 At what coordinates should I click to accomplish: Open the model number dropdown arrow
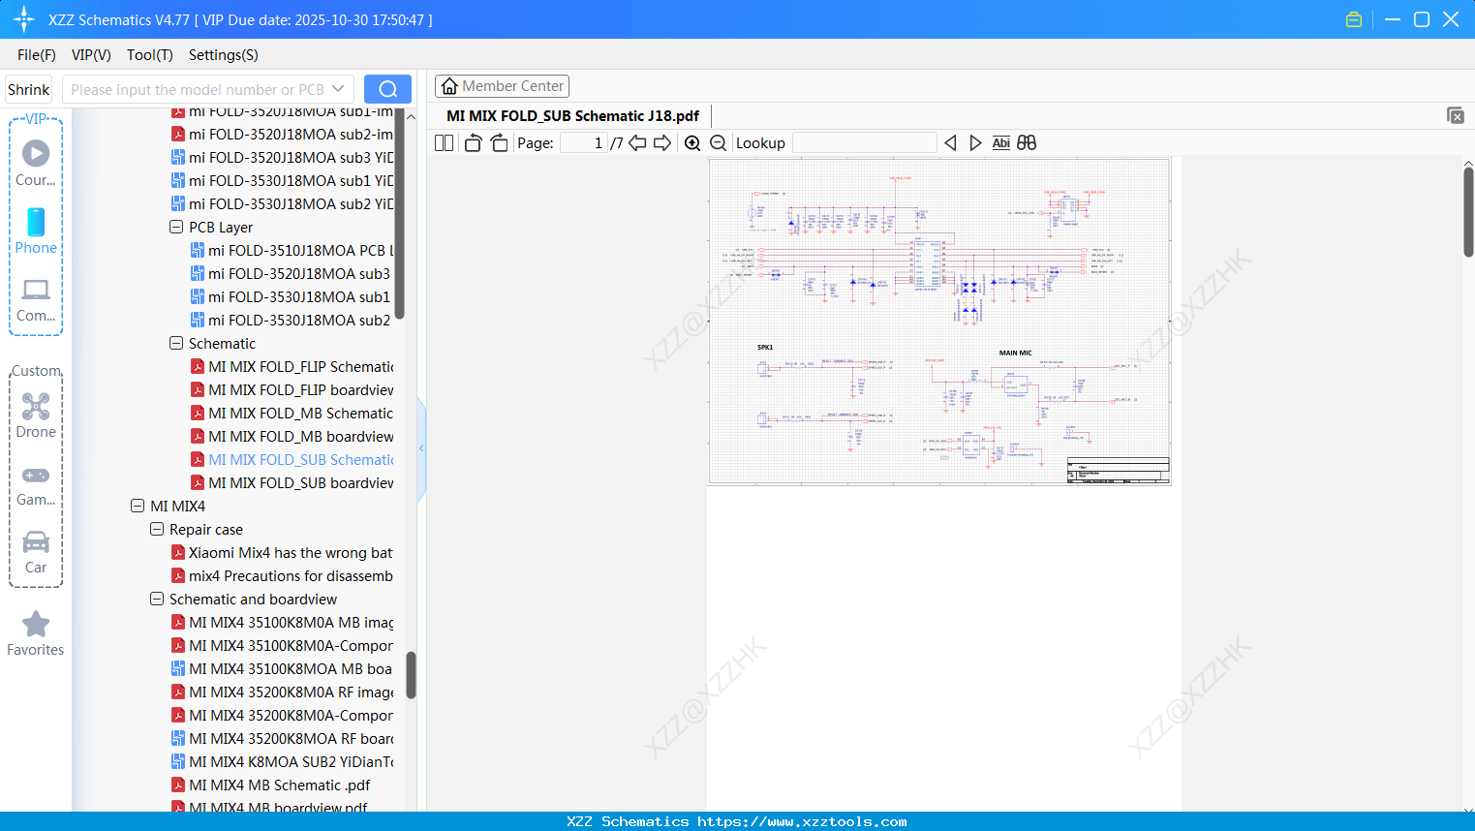point(338,89)
